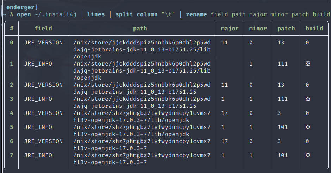Click the empty-value X mark in row 1

coord(308,63)
